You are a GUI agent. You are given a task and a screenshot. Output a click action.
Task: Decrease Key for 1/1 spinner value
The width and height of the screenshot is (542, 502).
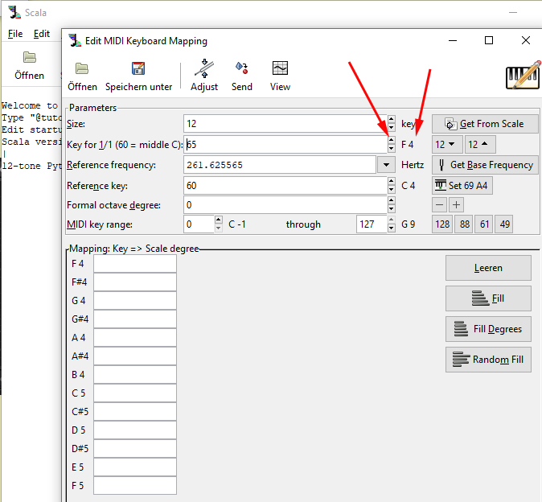coord(392,148)
